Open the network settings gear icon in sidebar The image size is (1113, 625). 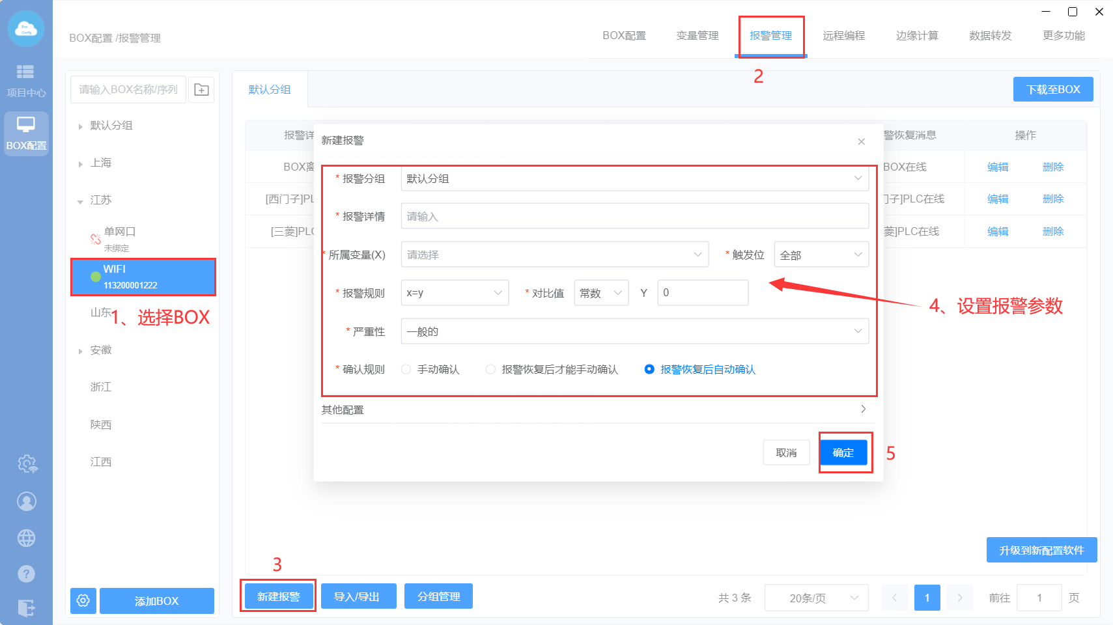tap(27, 464)
